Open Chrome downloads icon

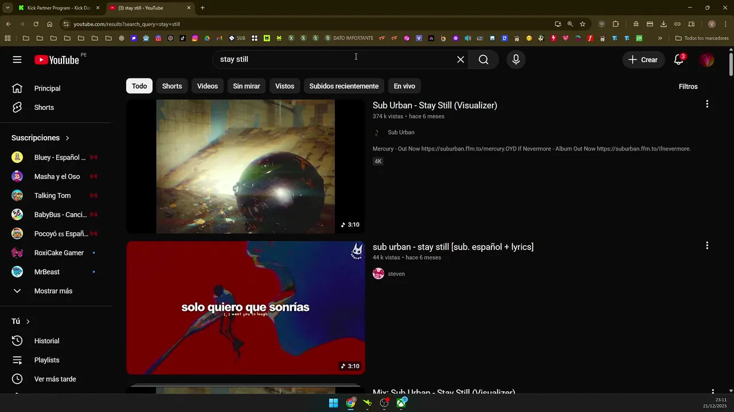663,24
